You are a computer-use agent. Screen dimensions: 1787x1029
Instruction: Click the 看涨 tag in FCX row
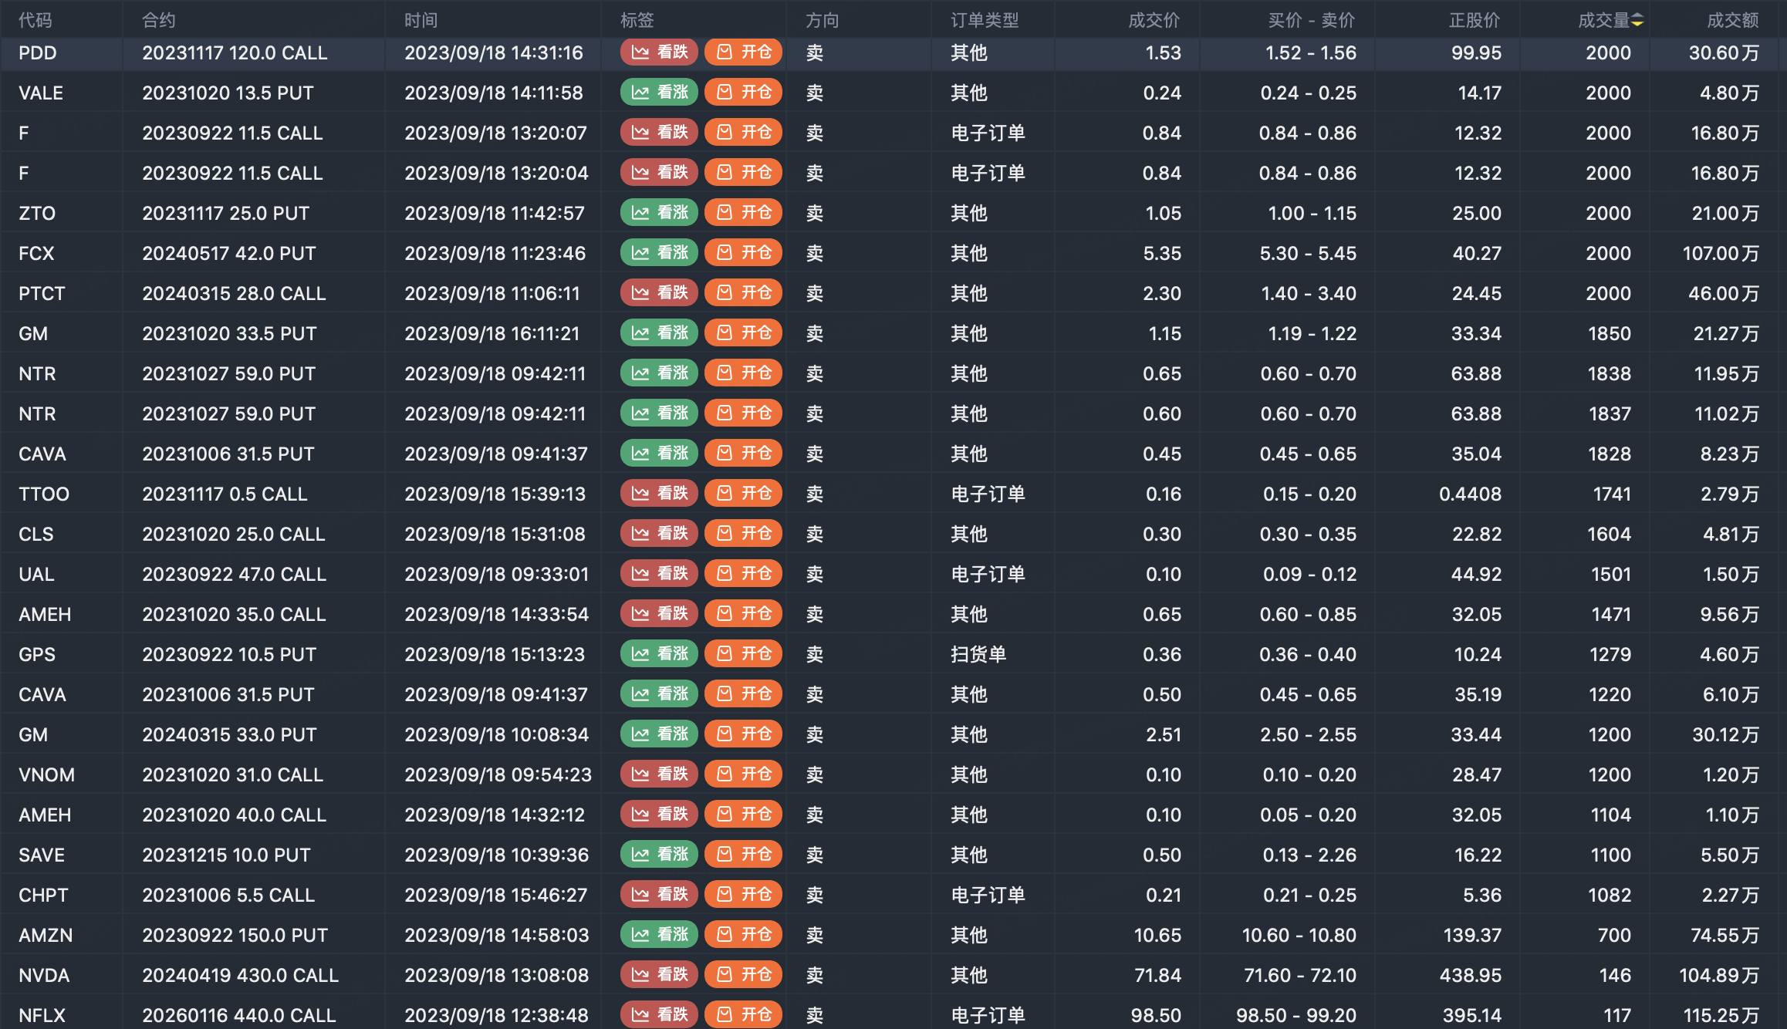[x=659, y=253]
